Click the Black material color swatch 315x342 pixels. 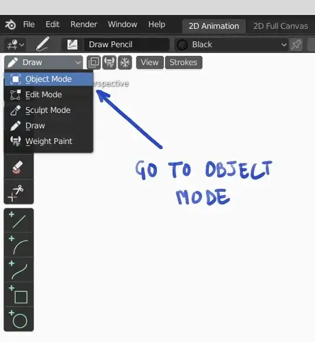[x=182, y=45]
